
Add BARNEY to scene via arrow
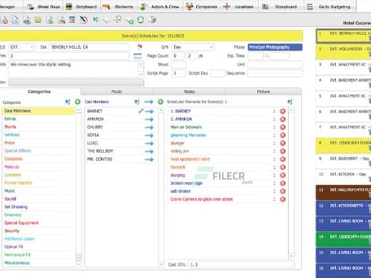pos(149,111)
